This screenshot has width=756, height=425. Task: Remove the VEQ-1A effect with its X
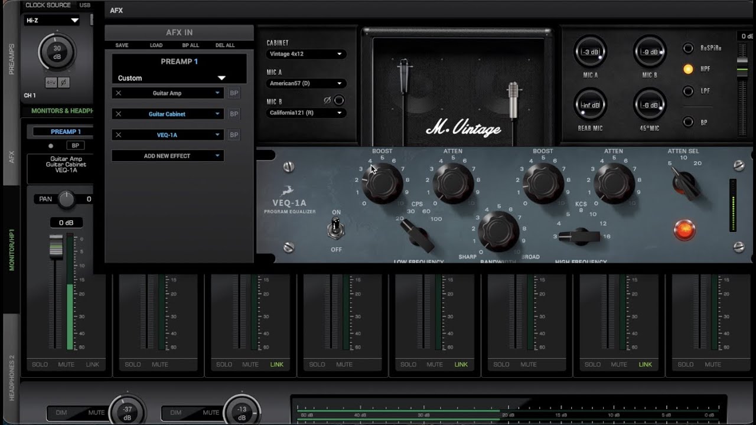pyautogui.click(x=118, y=135)
